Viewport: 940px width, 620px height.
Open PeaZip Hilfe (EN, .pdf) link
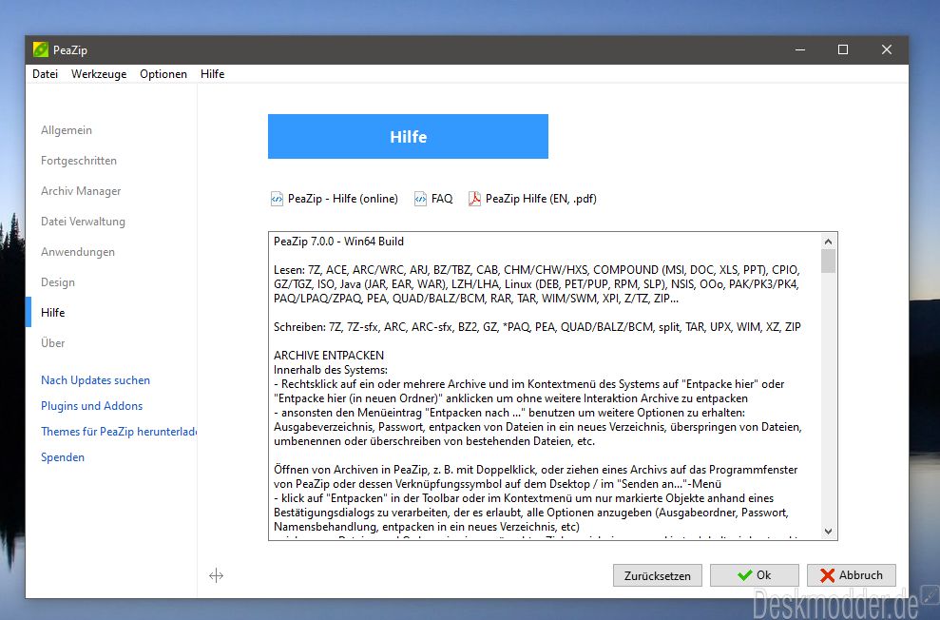541,199
